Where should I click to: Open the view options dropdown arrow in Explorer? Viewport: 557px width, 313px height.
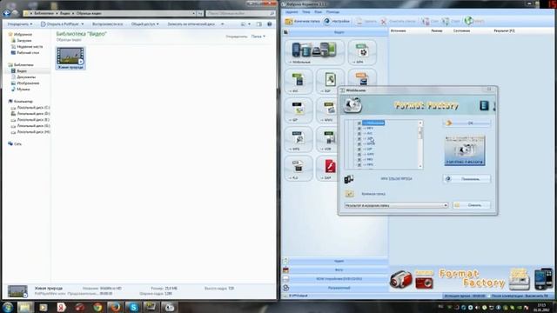click(x=249, y=24)
